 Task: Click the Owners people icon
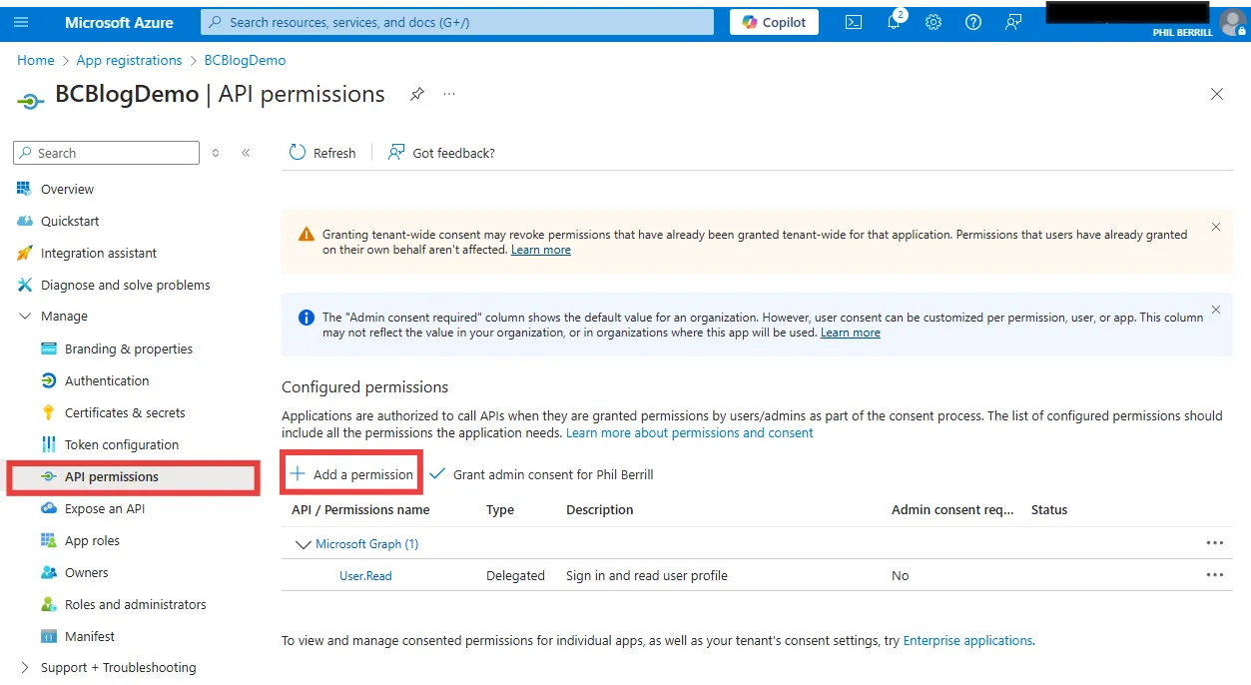click(48, 572)
